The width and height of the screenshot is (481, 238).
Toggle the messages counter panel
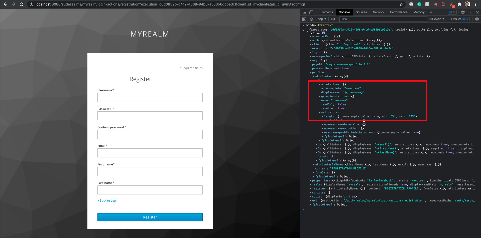(452, 12)
